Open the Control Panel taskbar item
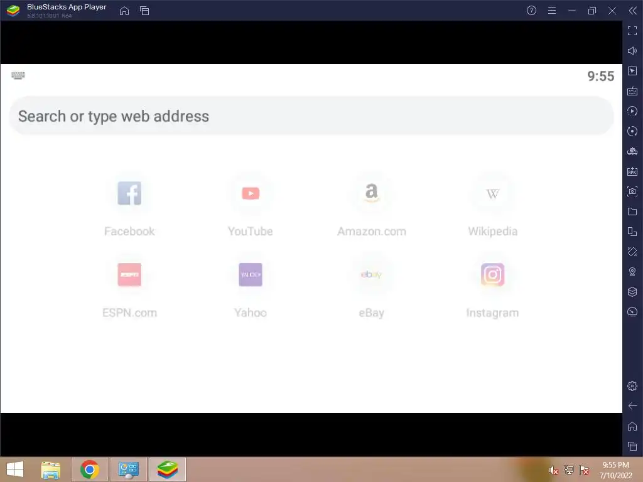The width and height of the screenshot is (643, 482). 129,469
